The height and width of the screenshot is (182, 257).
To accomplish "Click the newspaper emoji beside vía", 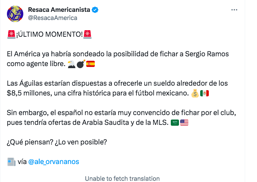I will [x=11, y=162].
